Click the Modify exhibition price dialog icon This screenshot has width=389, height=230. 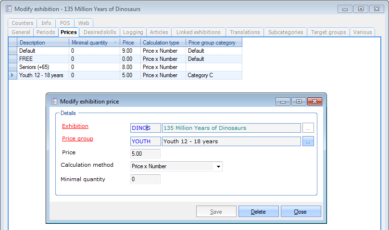54,102
